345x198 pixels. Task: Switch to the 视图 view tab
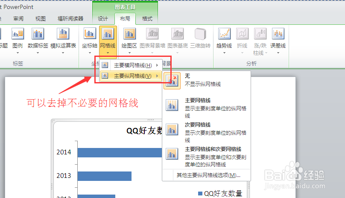(x=40, y=19)
